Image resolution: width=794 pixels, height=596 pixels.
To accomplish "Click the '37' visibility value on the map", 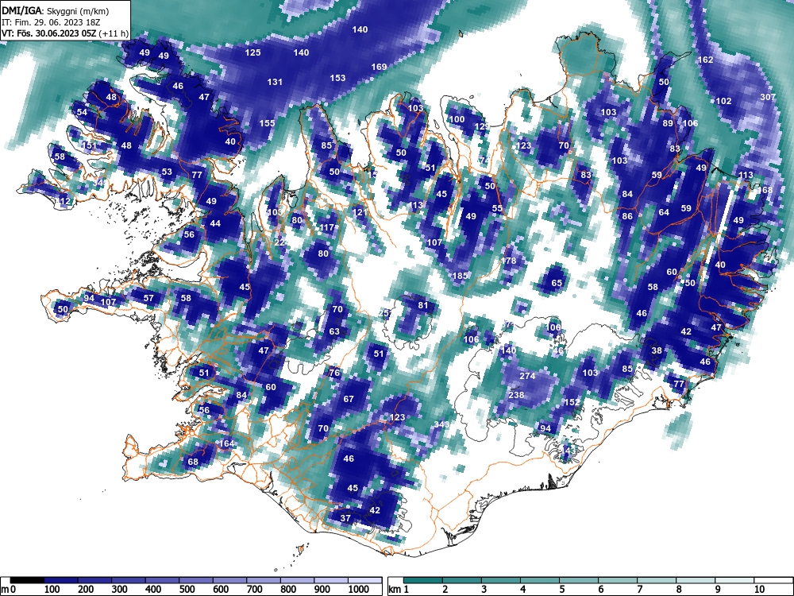I will click(x=345, y=518).
